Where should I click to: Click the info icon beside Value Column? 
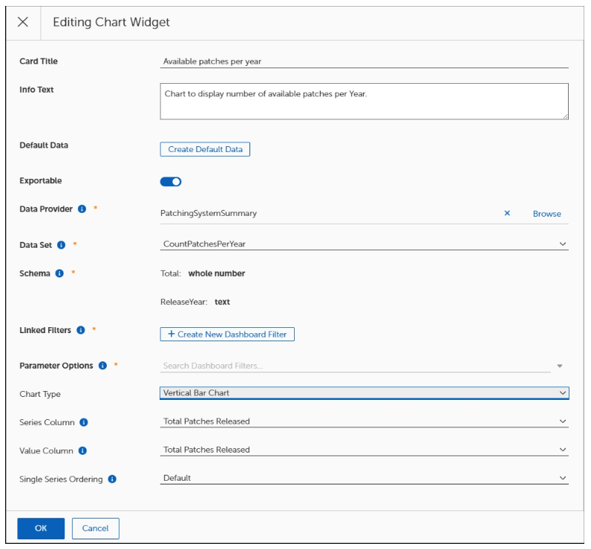click(x=82, y=450)
